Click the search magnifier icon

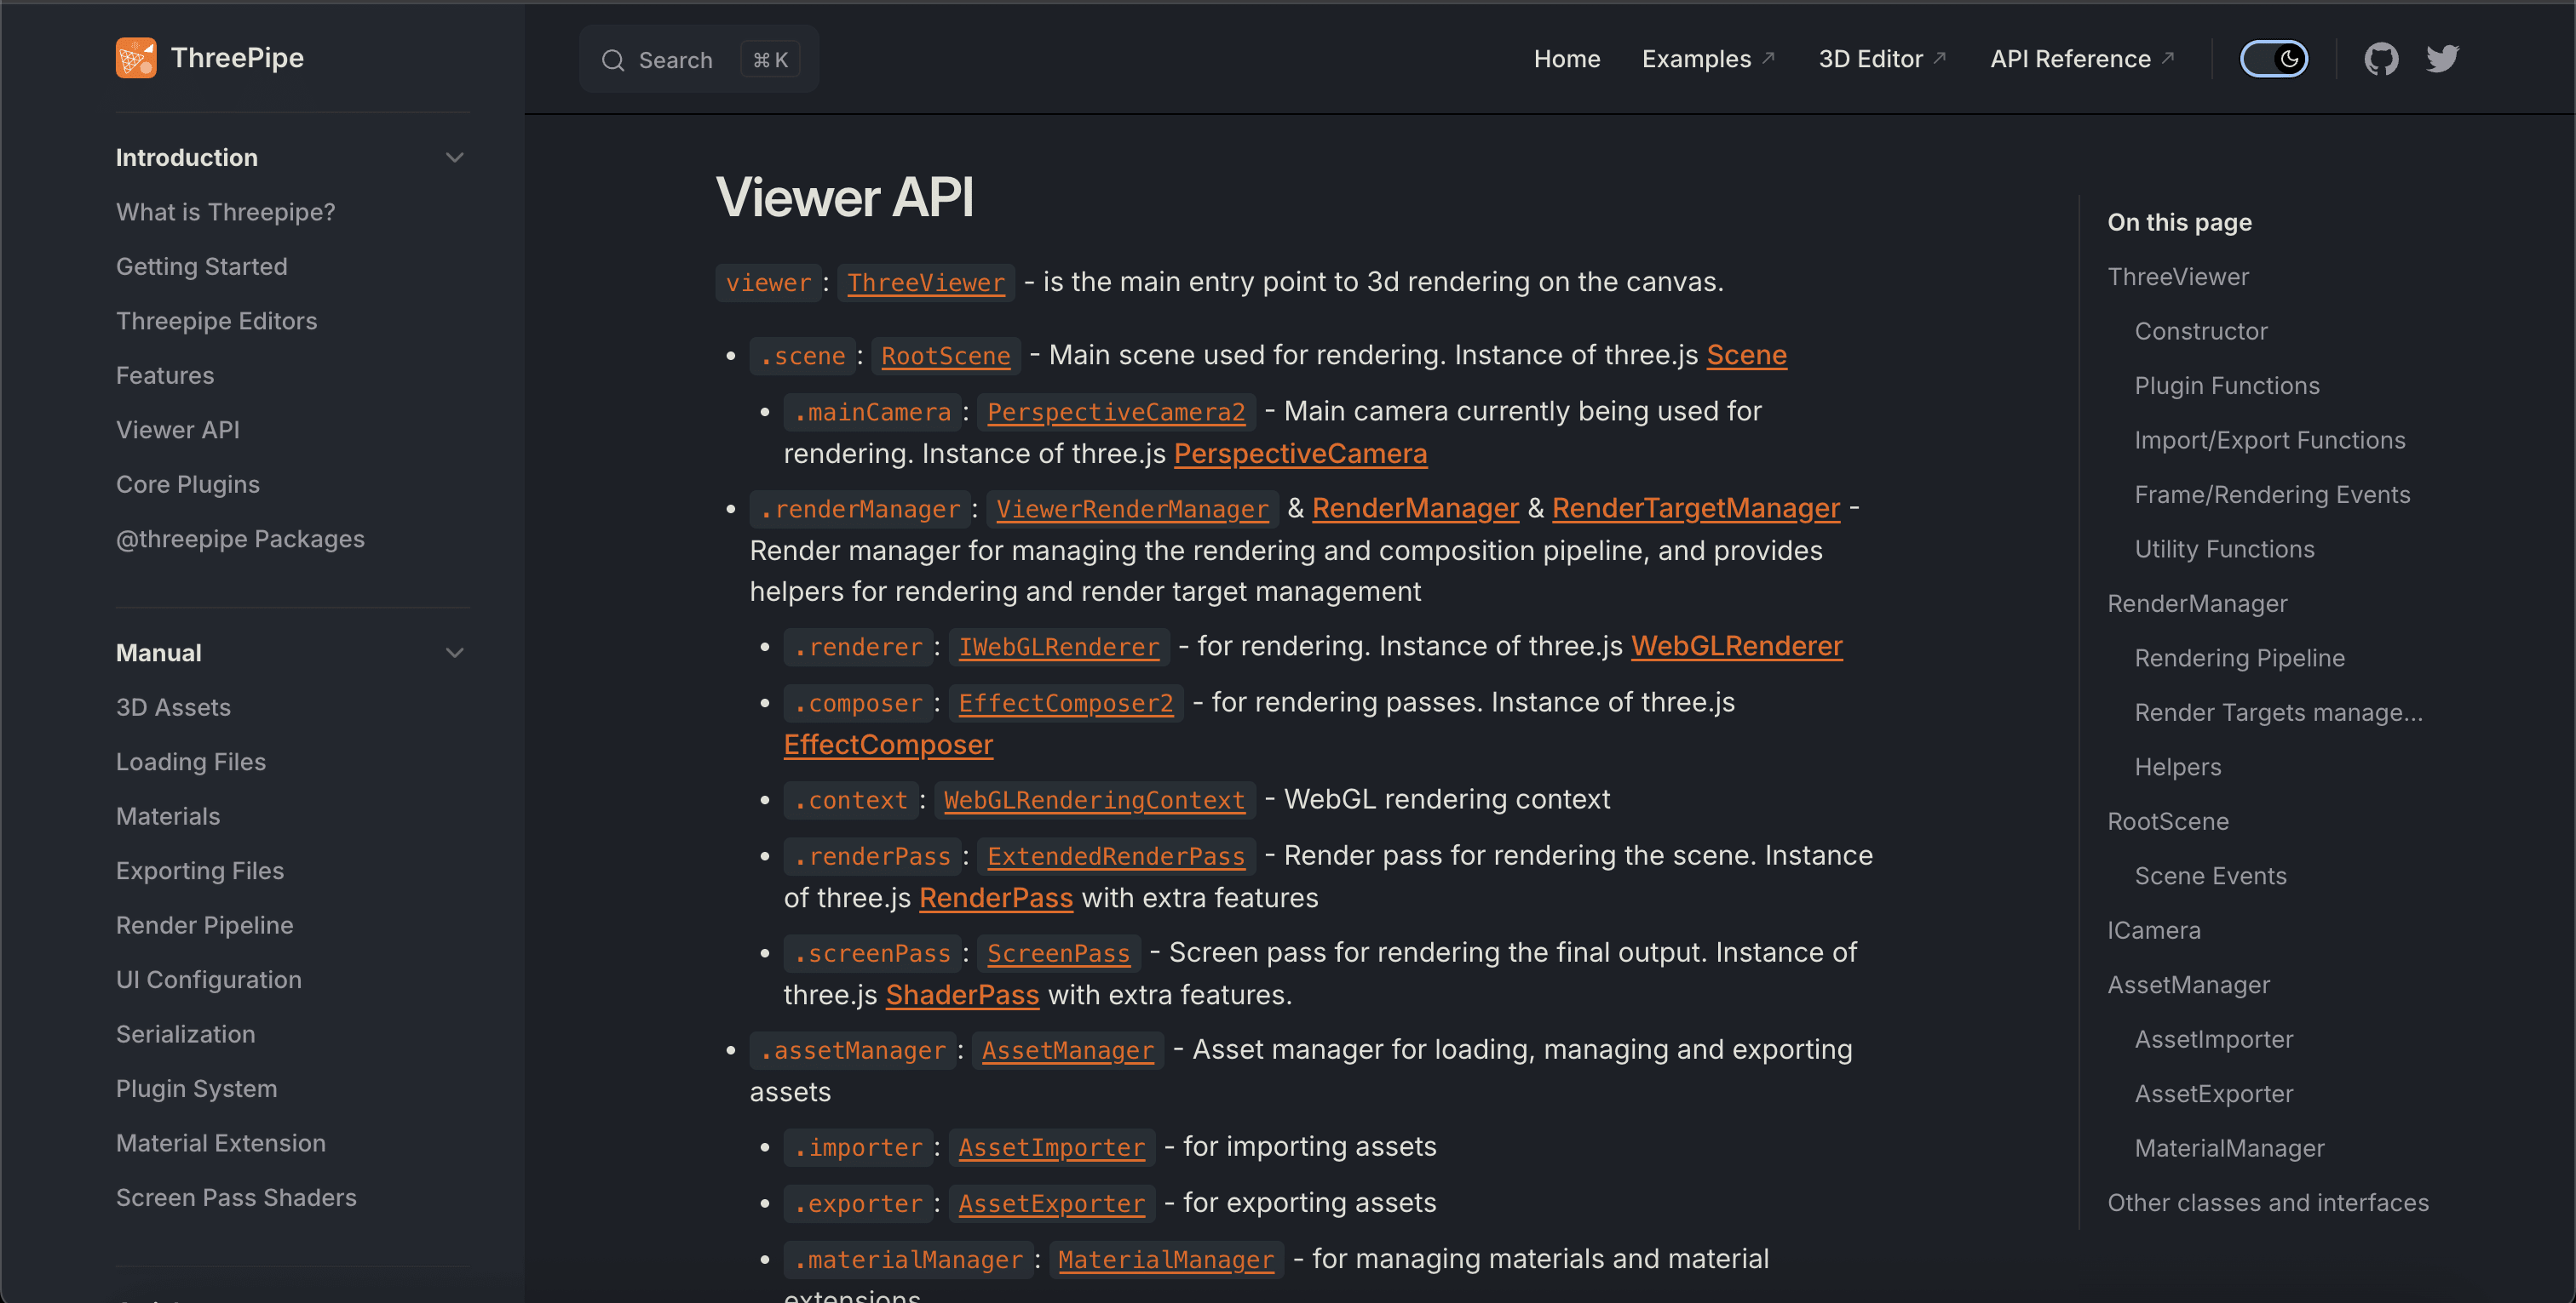pyautogui.click(x=613, y=60)
